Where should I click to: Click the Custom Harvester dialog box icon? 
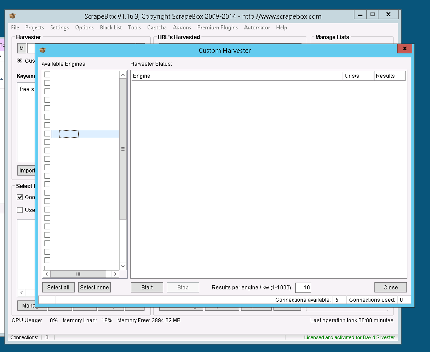point(43,50)
